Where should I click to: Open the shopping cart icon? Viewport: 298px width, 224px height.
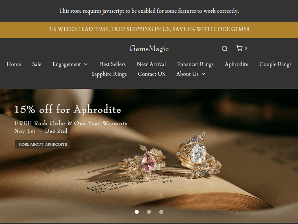[x=239, y=48]
